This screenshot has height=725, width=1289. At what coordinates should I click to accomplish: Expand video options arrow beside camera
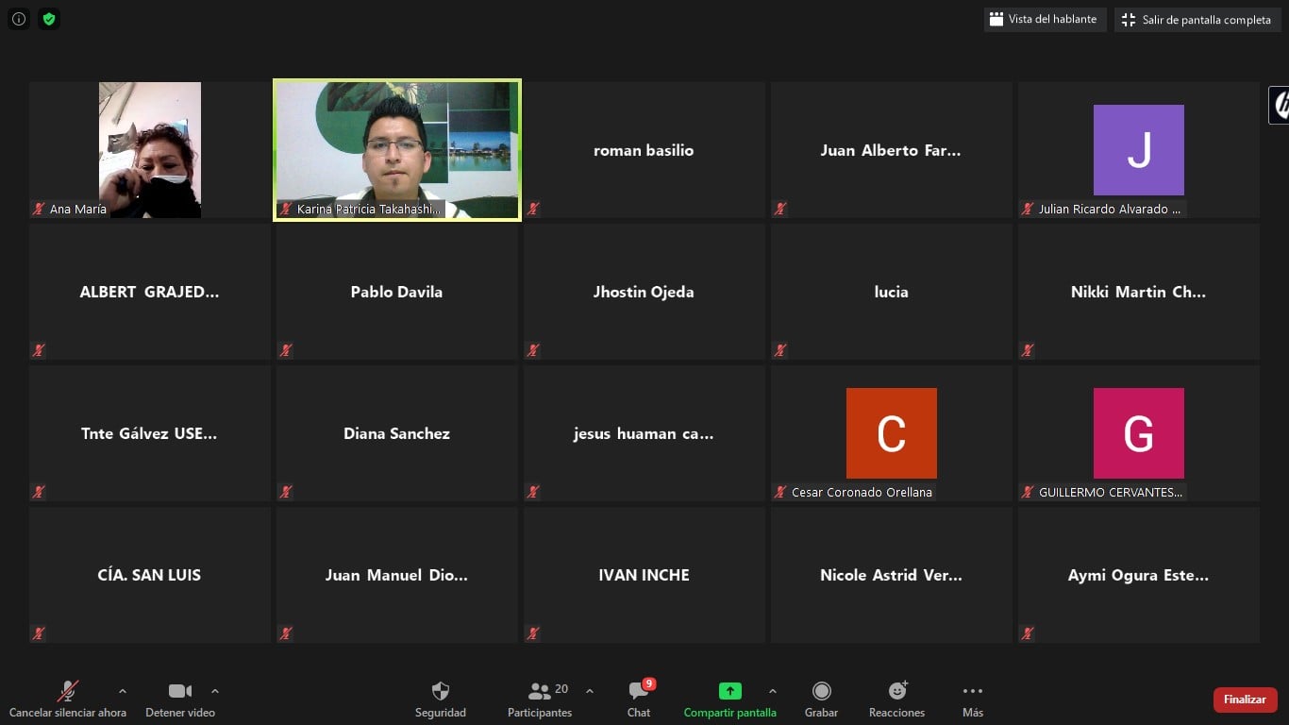[215, 691]
